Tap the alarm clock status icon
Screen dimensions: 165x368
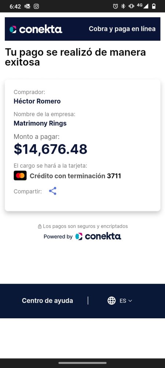click(x=115, y=6)
